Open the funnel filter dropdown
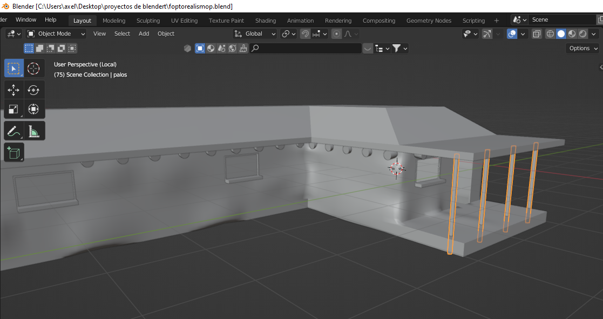Viewport: 603px width, 319px height. tap(399, 48)
